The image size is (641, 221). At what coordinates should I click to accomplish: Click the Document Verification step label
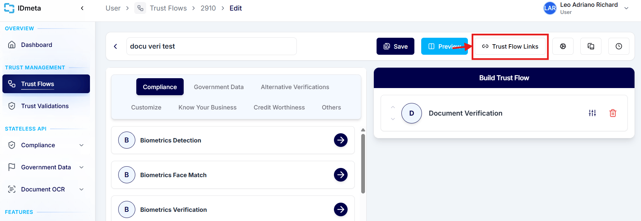tap(466, 113)
